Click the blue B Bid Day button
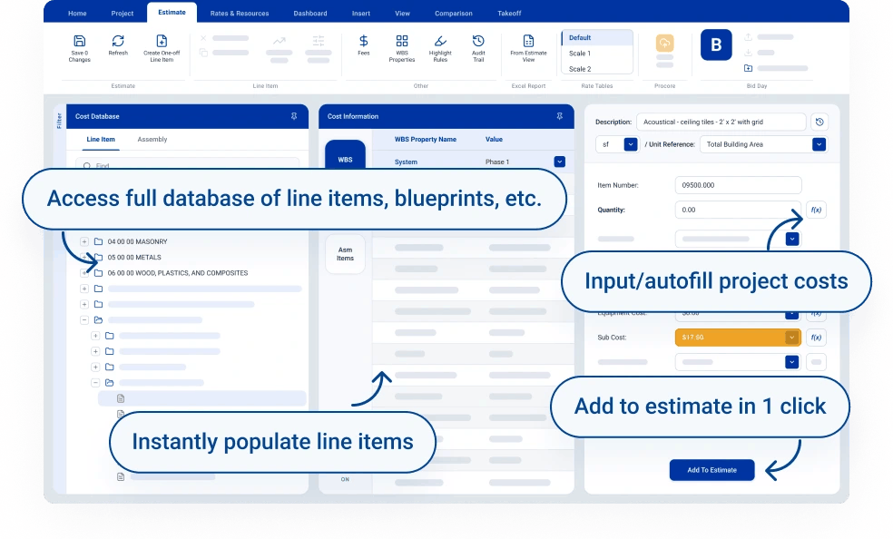893x539 pixels. 716,44
